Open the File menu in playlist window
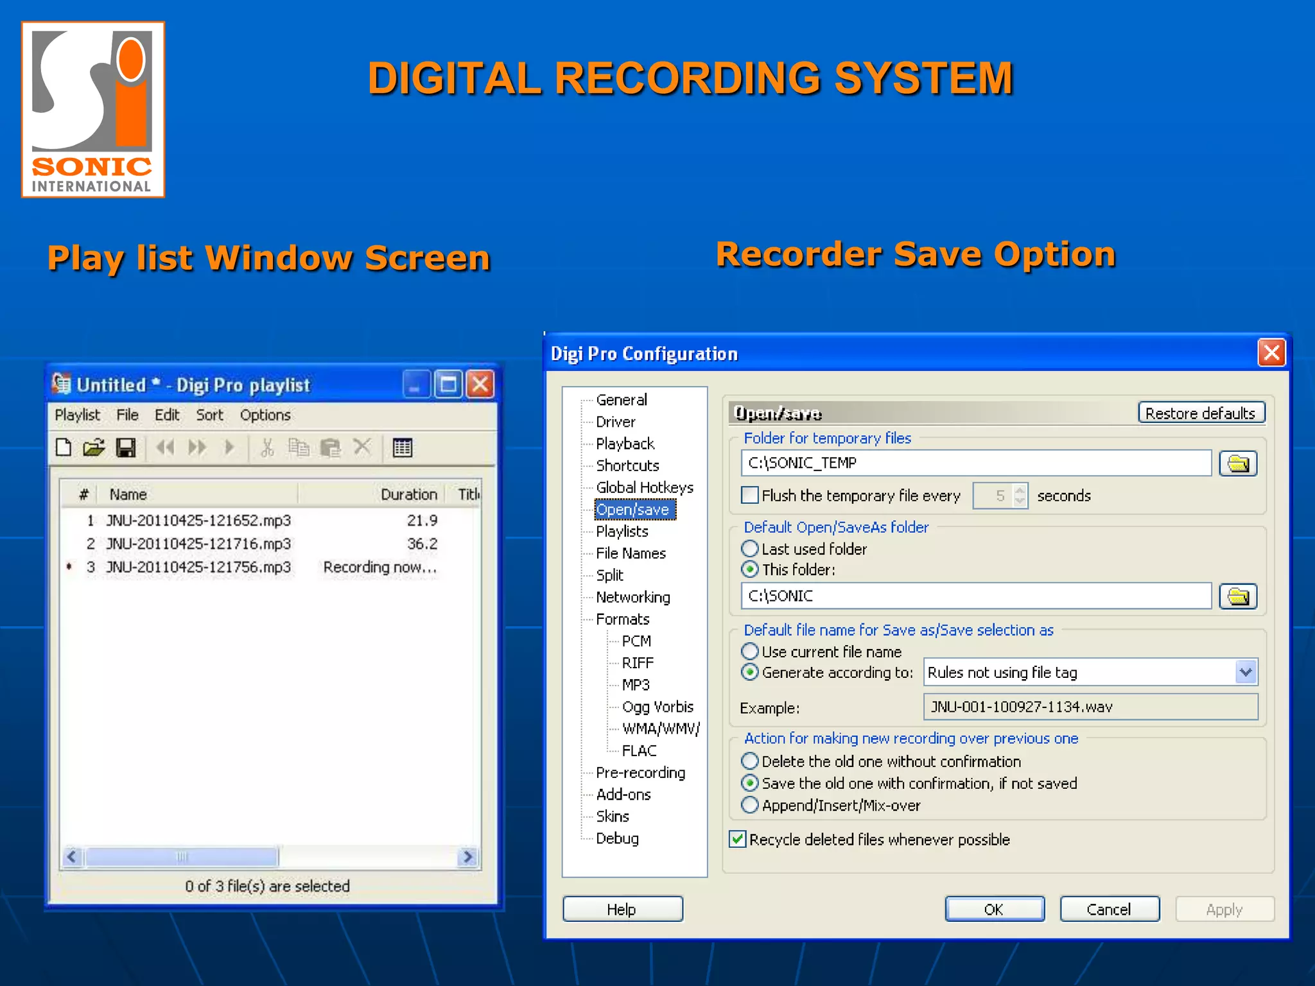This screenshot has width=1315, height=986. pyautogui.click(x=127, y=415)
